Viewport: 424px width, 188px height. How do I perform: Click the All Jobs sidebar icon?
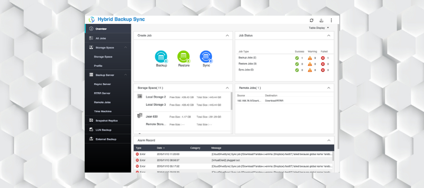(x=91, y=38)
